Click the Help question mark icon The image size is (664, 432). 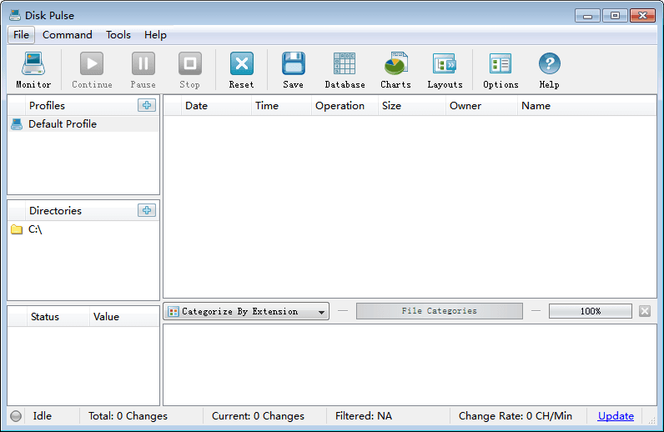click(x=549, y=64)
